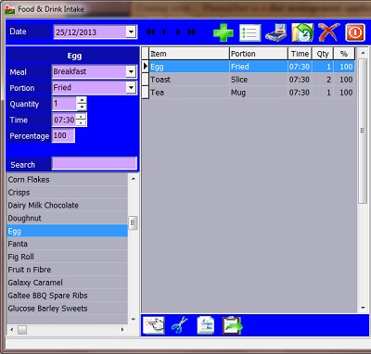Select the Toast row in intake table
Image resolution: width=371 pixels, height=354 pixels.
[251, 80]
